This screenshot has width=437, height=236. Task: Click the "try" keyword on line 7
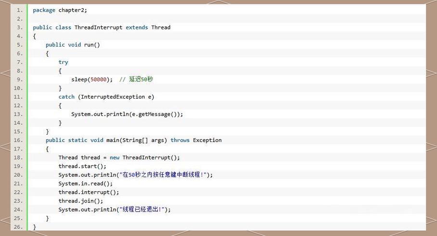coord(63,62)
